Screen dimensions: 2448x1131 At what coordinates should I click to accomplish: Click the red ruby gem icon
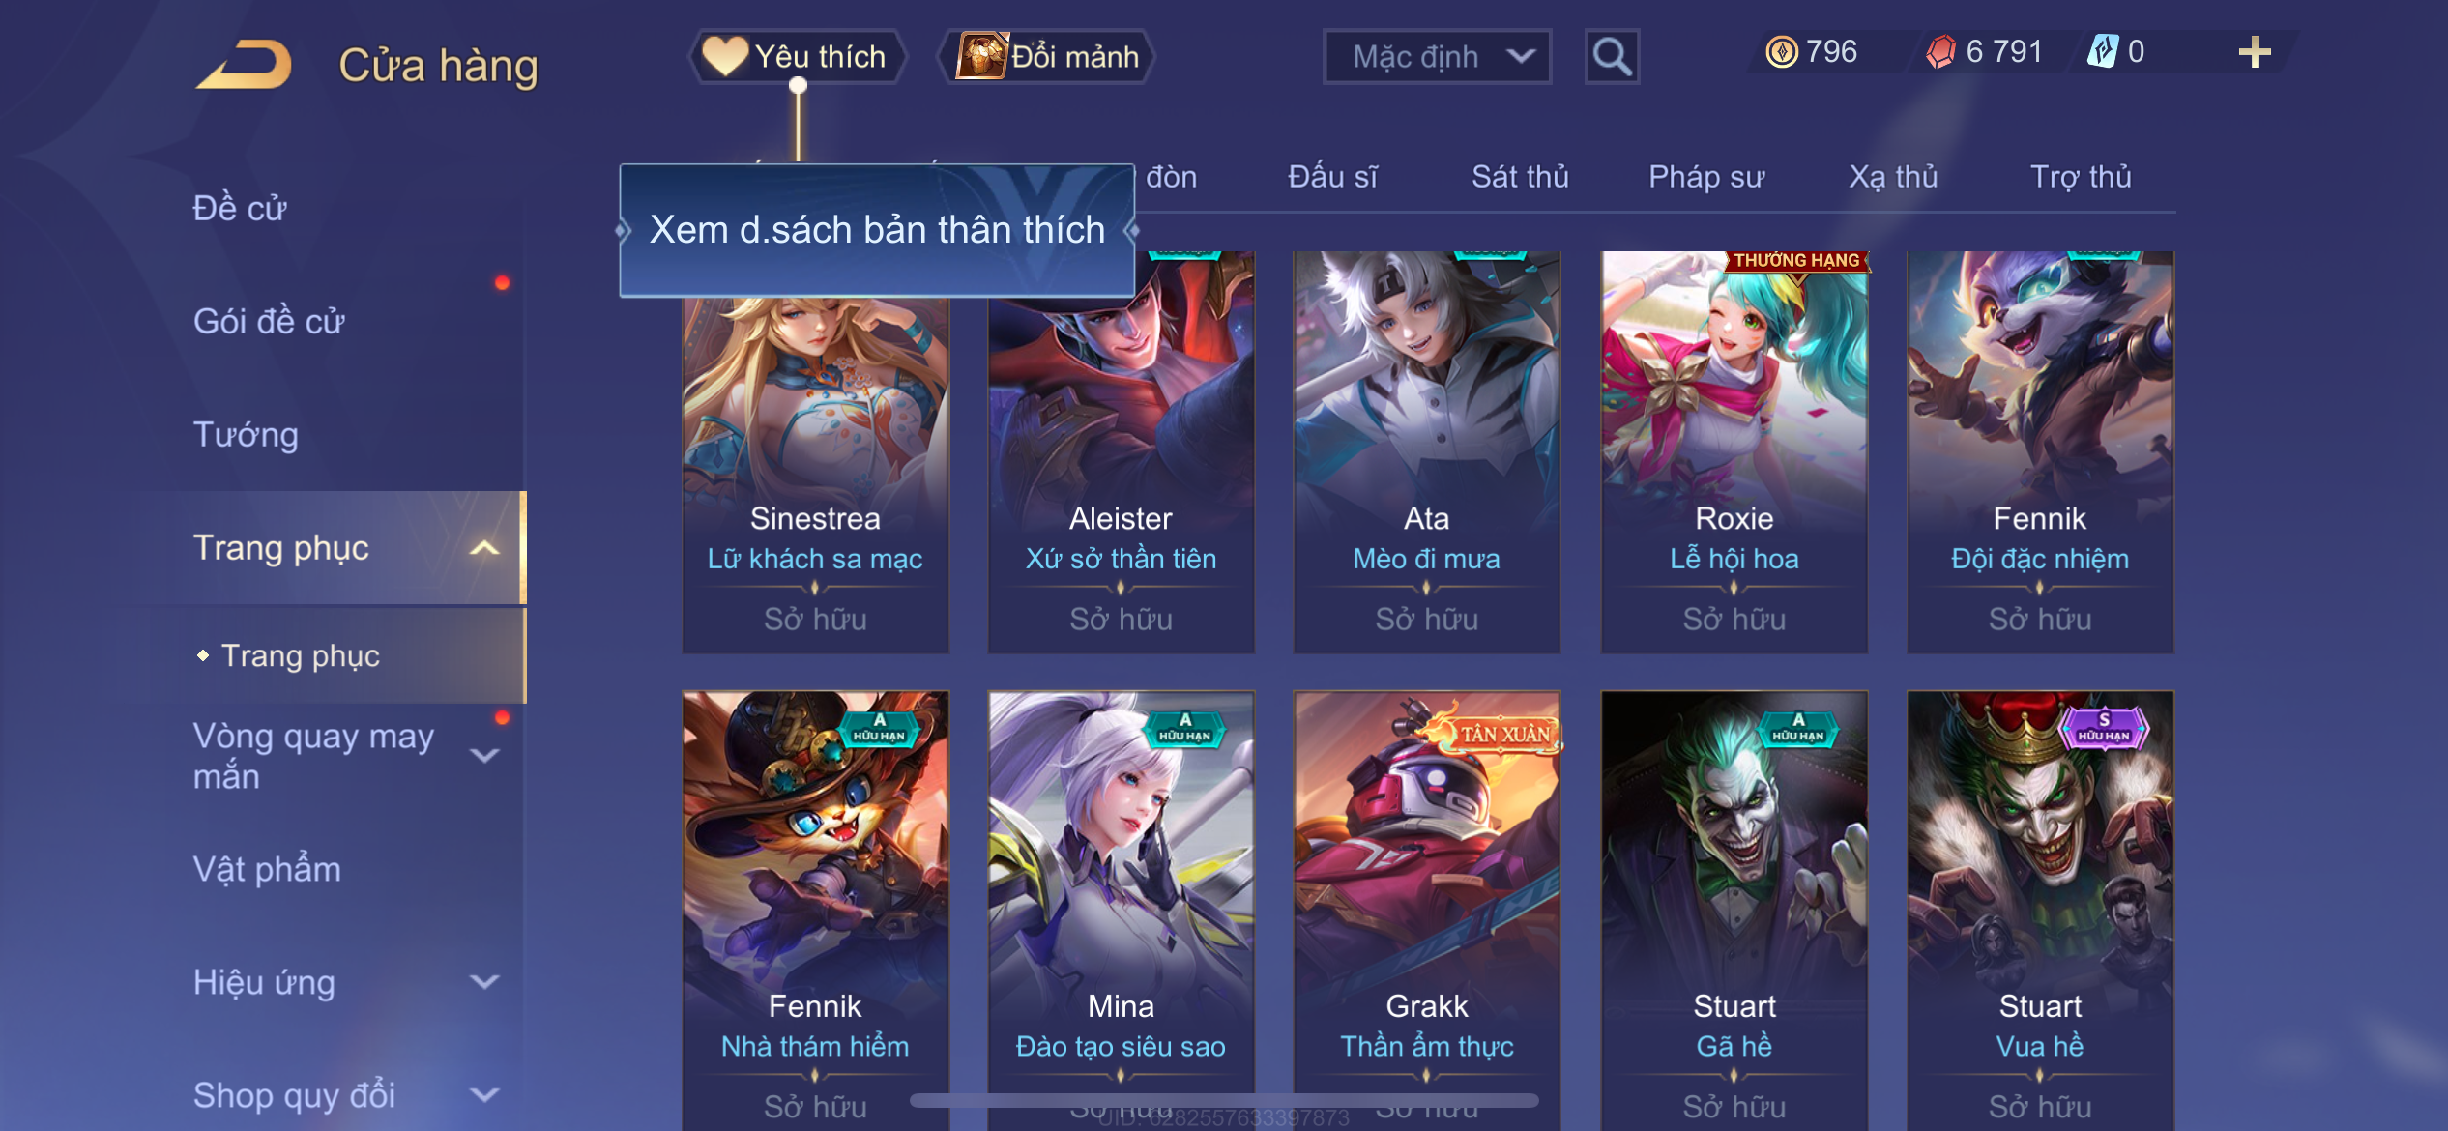tap(1939, 52)
